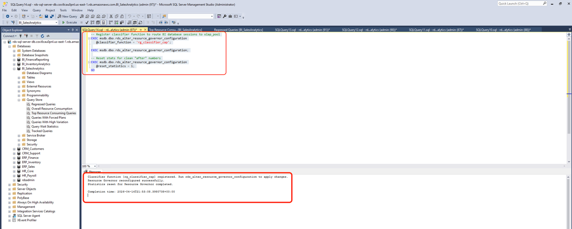Open the BI_SalesAnalytics database dropdown

pyautogui.click(x=56, y=23)
